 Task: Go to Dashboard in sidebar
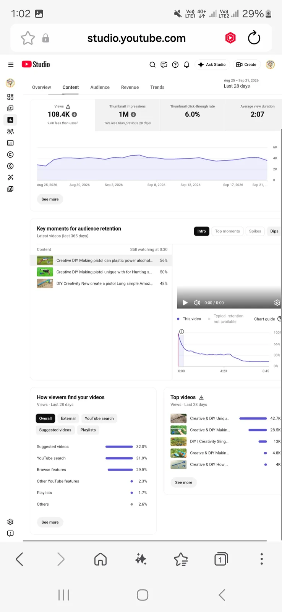[10, 97]
